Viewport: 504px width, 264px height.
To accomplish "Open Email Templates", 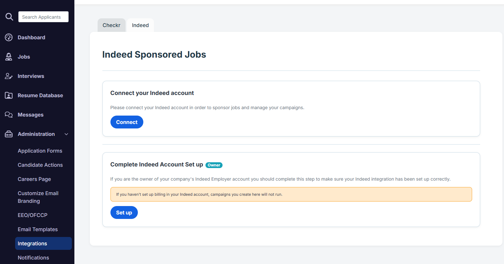I will point(38,229).
